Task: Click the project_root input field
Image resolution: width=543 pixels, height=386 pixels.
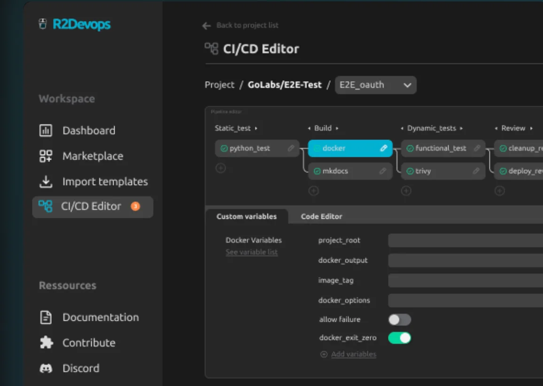Action: pos(465,240)
